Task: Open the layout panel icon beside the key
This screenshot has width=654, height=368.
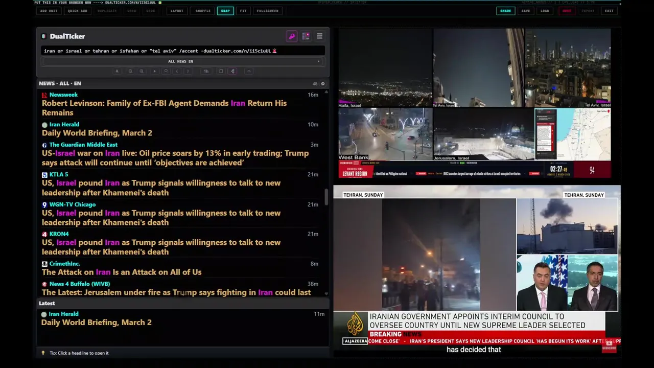Action: pyautogui.click(x=306, y=36)
